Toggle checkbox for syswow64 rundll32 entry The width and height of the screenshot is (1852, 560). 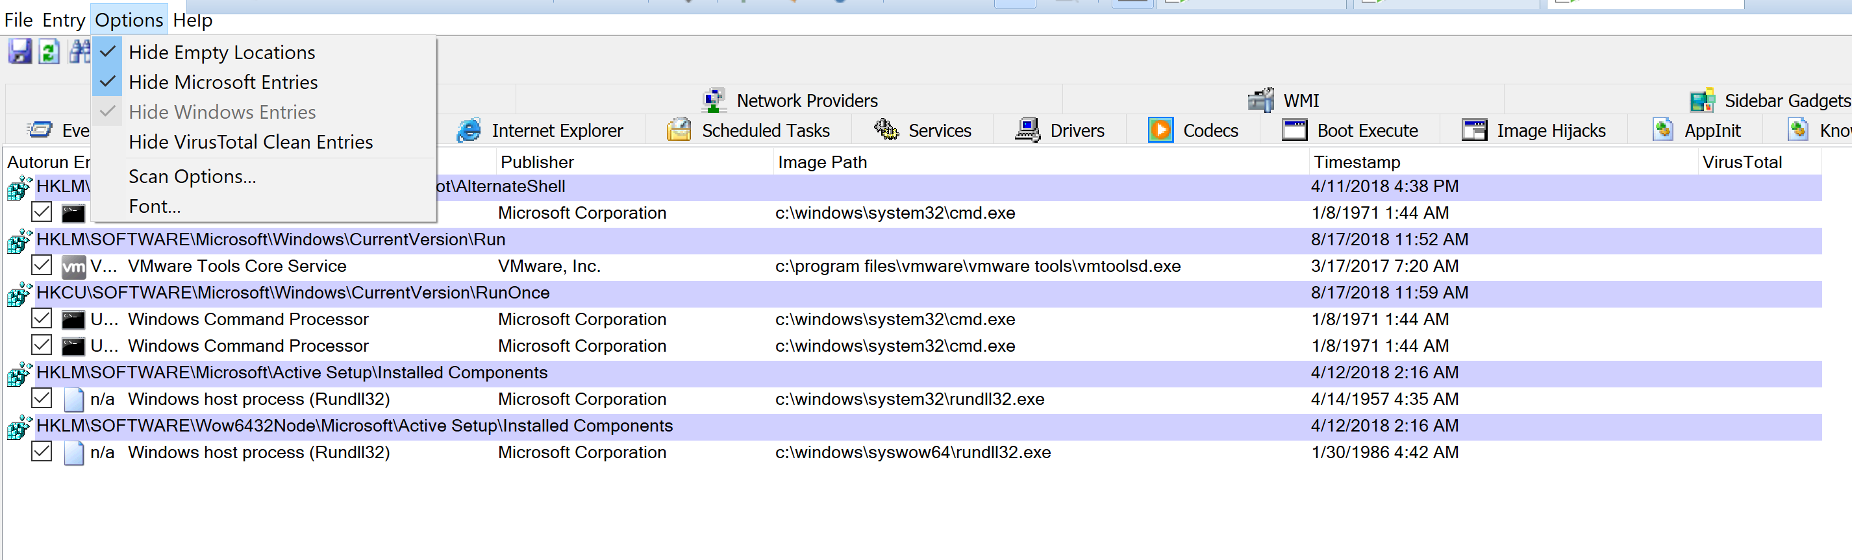tap(42, 452)
